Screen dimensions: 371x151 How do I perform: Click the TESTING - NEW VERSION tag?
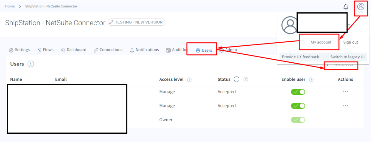pyautogui.click(x=136, y=22)
